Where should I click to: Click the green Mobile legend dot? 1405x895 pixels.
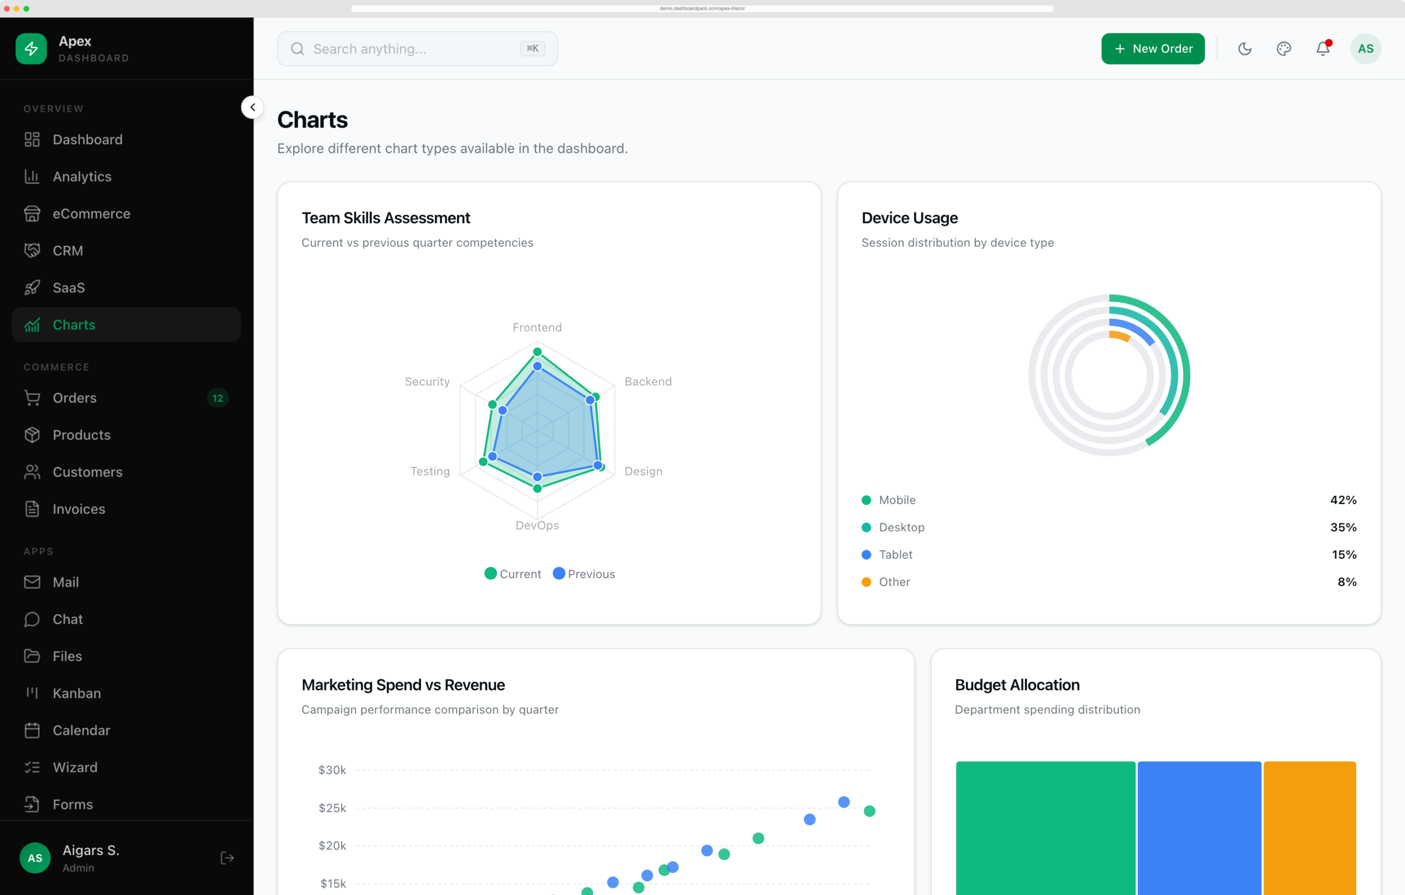tap(866, 500)
